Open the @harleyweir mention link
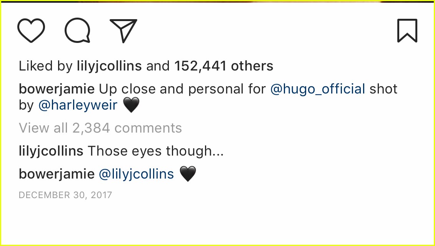 tap(78, 105)
